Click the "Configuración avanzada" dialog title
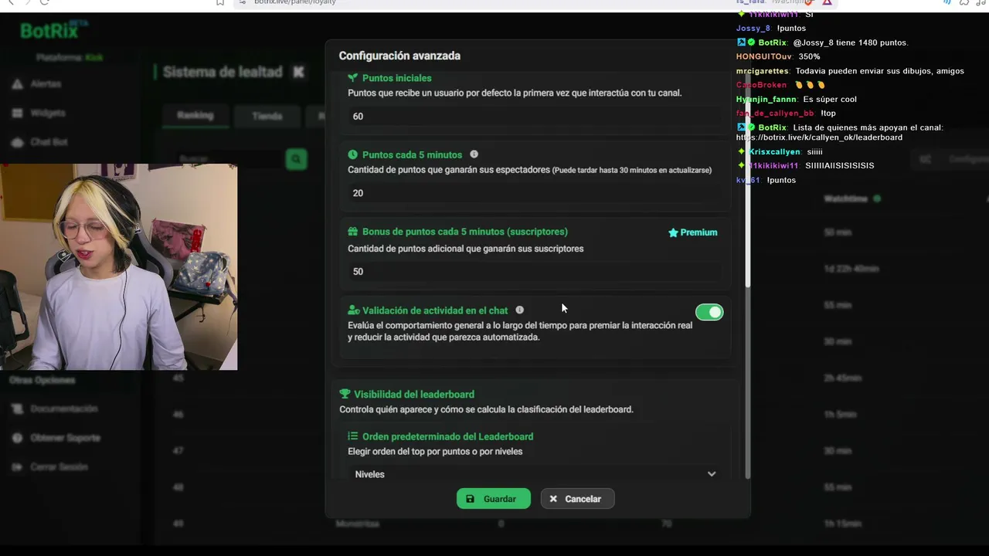Image resolution: width=989 pixels, height=556 pixels. (x=399, y=56)
